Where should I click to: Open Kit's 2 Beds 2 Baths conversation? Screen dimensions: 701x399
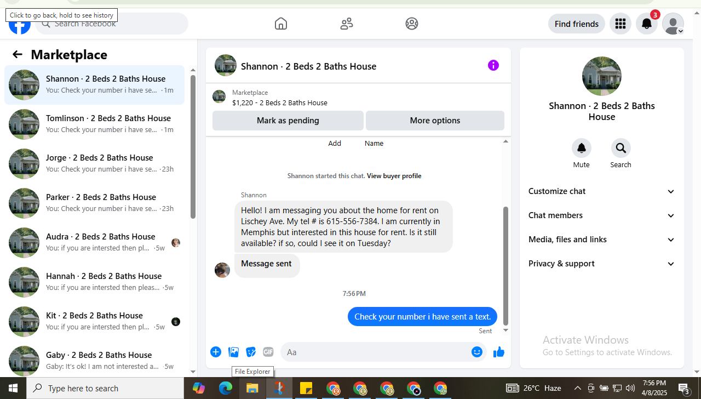pyautogui.click(x=94, y=322)
